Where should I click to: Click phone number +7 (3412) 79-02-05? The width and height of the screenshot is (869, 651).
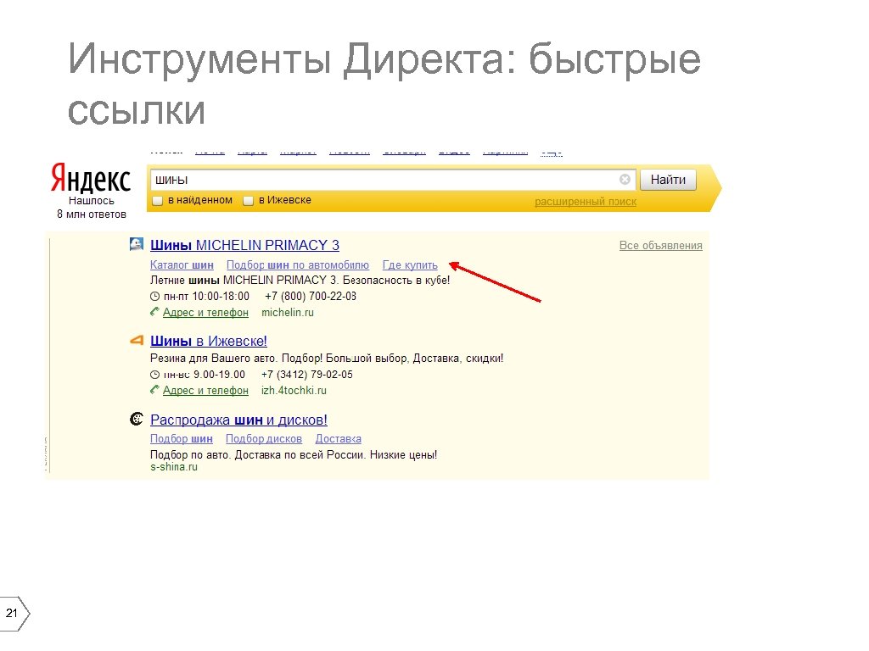click(307, 375)
